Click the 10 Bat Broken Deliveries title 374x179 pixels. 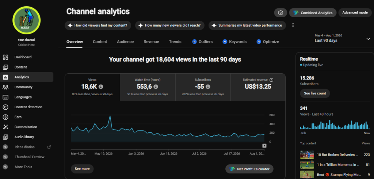337,155
